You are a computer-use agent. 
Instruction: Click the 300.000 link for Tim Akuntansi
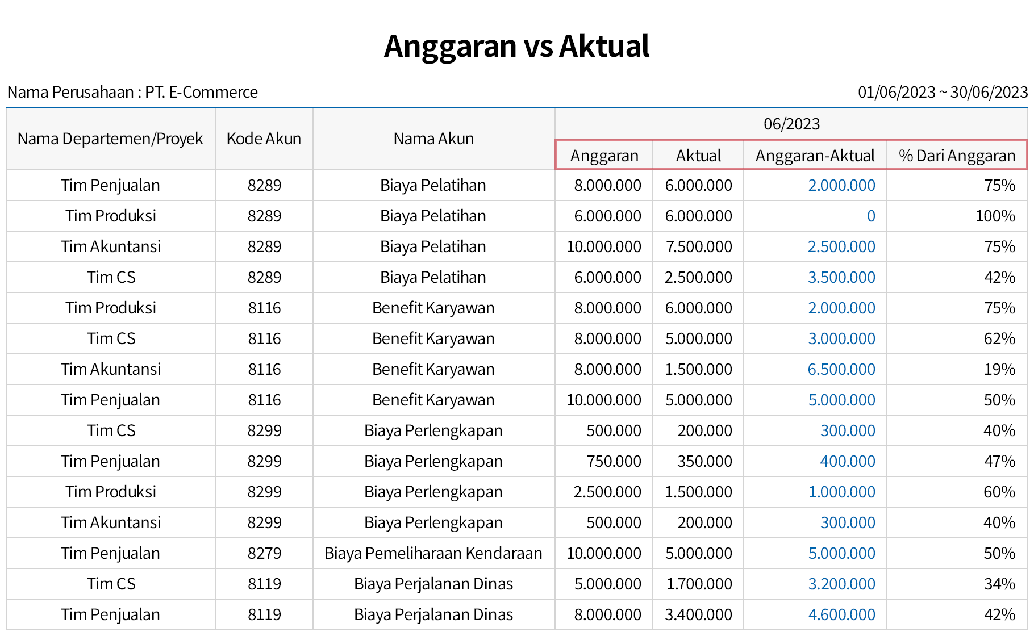coord(847,522)
